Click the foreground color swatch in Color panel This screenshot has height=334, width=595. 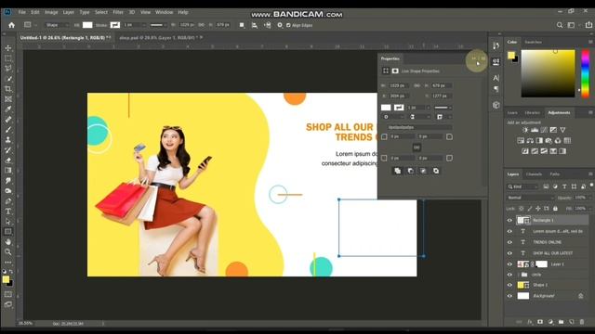point(511,56)
